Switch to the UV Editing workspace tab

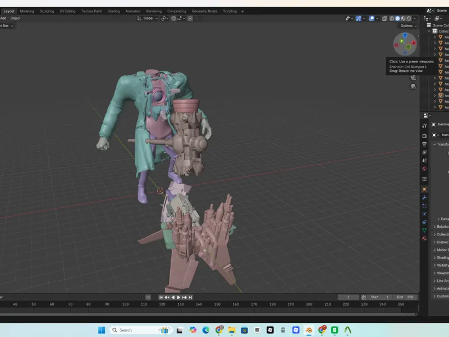click(67, 11)
